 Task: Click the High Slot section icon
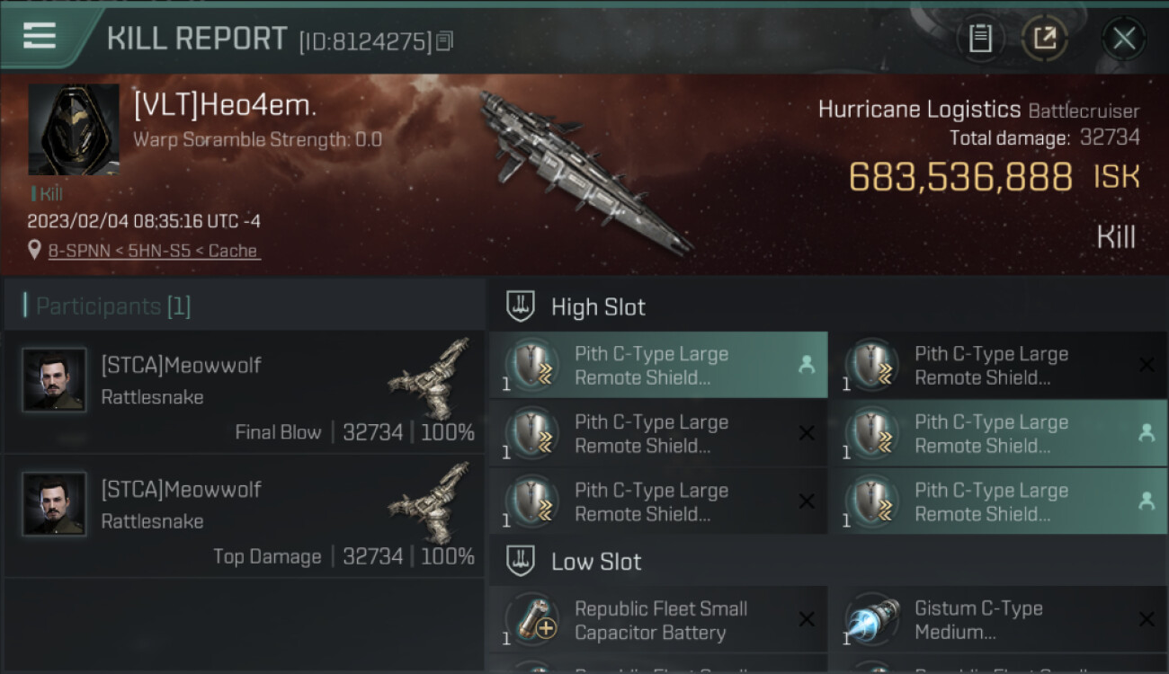pos(522,306)
